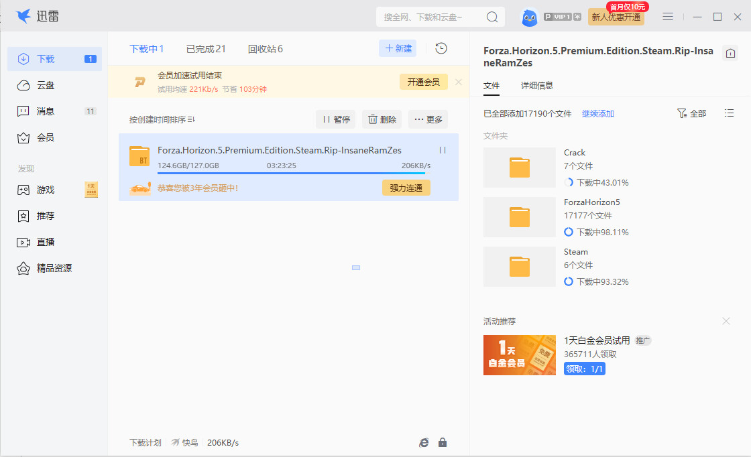Click 下载计划 in the status bar
This screenshot has width=751, height=457.
(145, 443)
